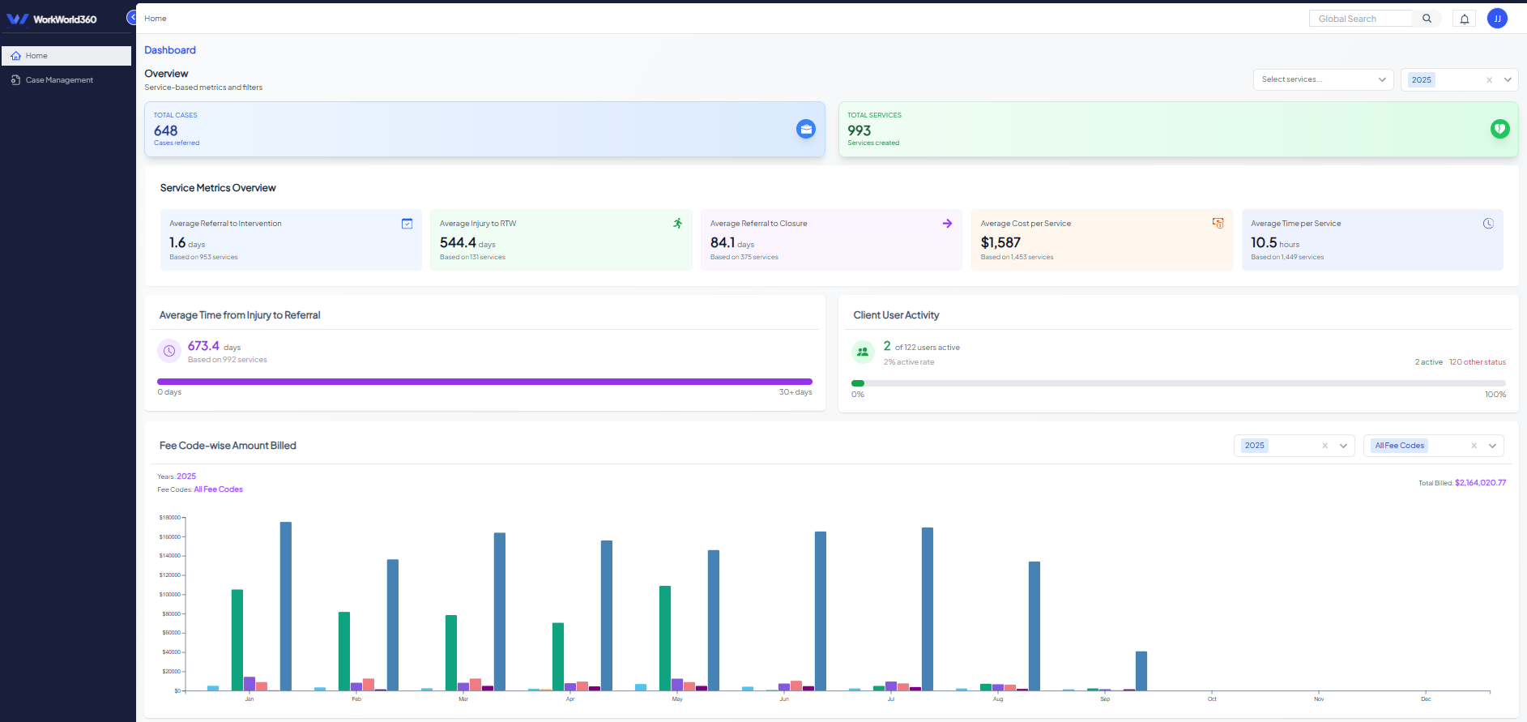Click the Home breadcrumb link
Viewport: 1527px width, 722px height.
(x=156, y=19)
